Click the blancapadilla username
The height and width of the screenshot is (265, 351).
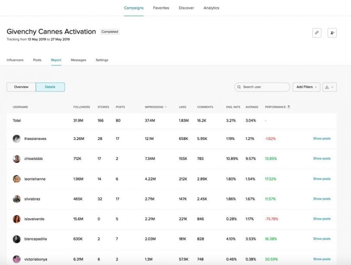[x=36, y=239]
